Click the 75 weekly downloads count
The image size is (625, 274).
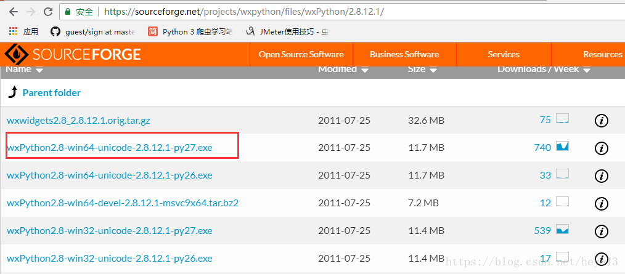click(545, 120)
